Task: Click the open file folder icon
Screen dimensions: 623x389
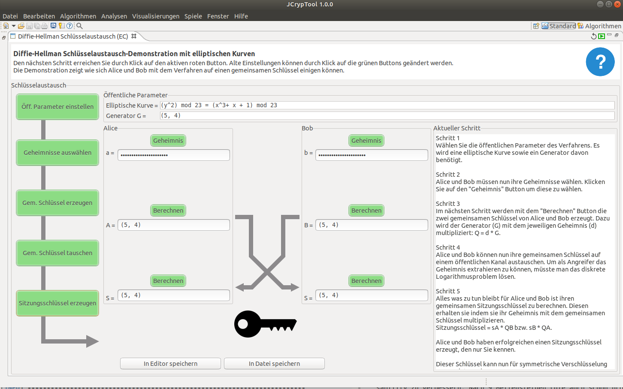Action: pos(21,26)
